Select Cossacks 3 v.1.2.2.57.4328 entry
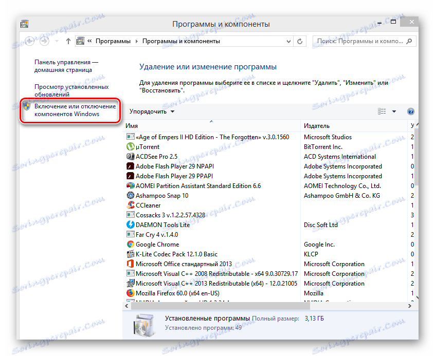Image resolution: width=435 pixels, height=356 pixels. tap(170, 215)
